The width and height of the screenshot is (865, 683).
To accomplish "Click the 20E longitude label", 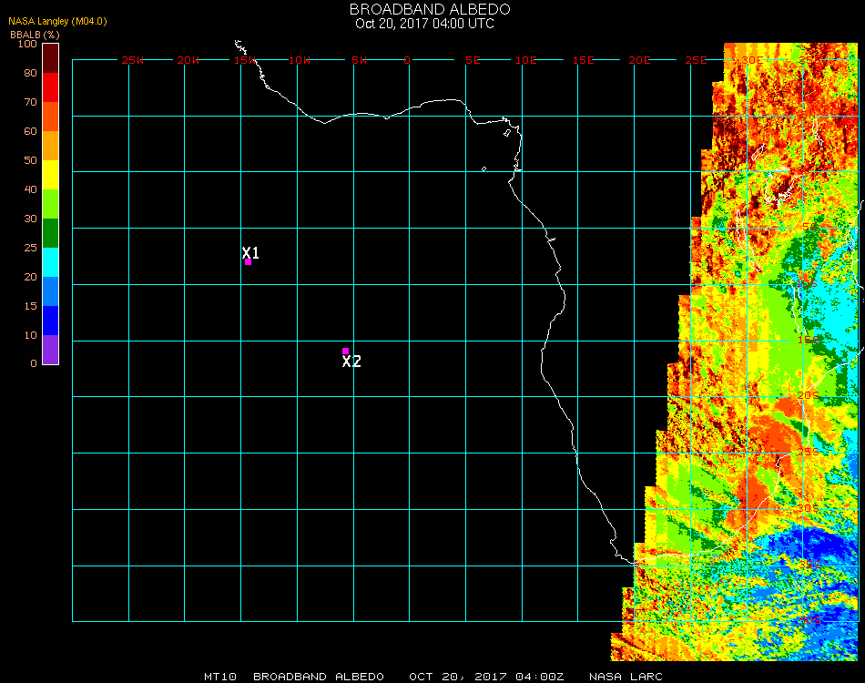I will [640, 60].
